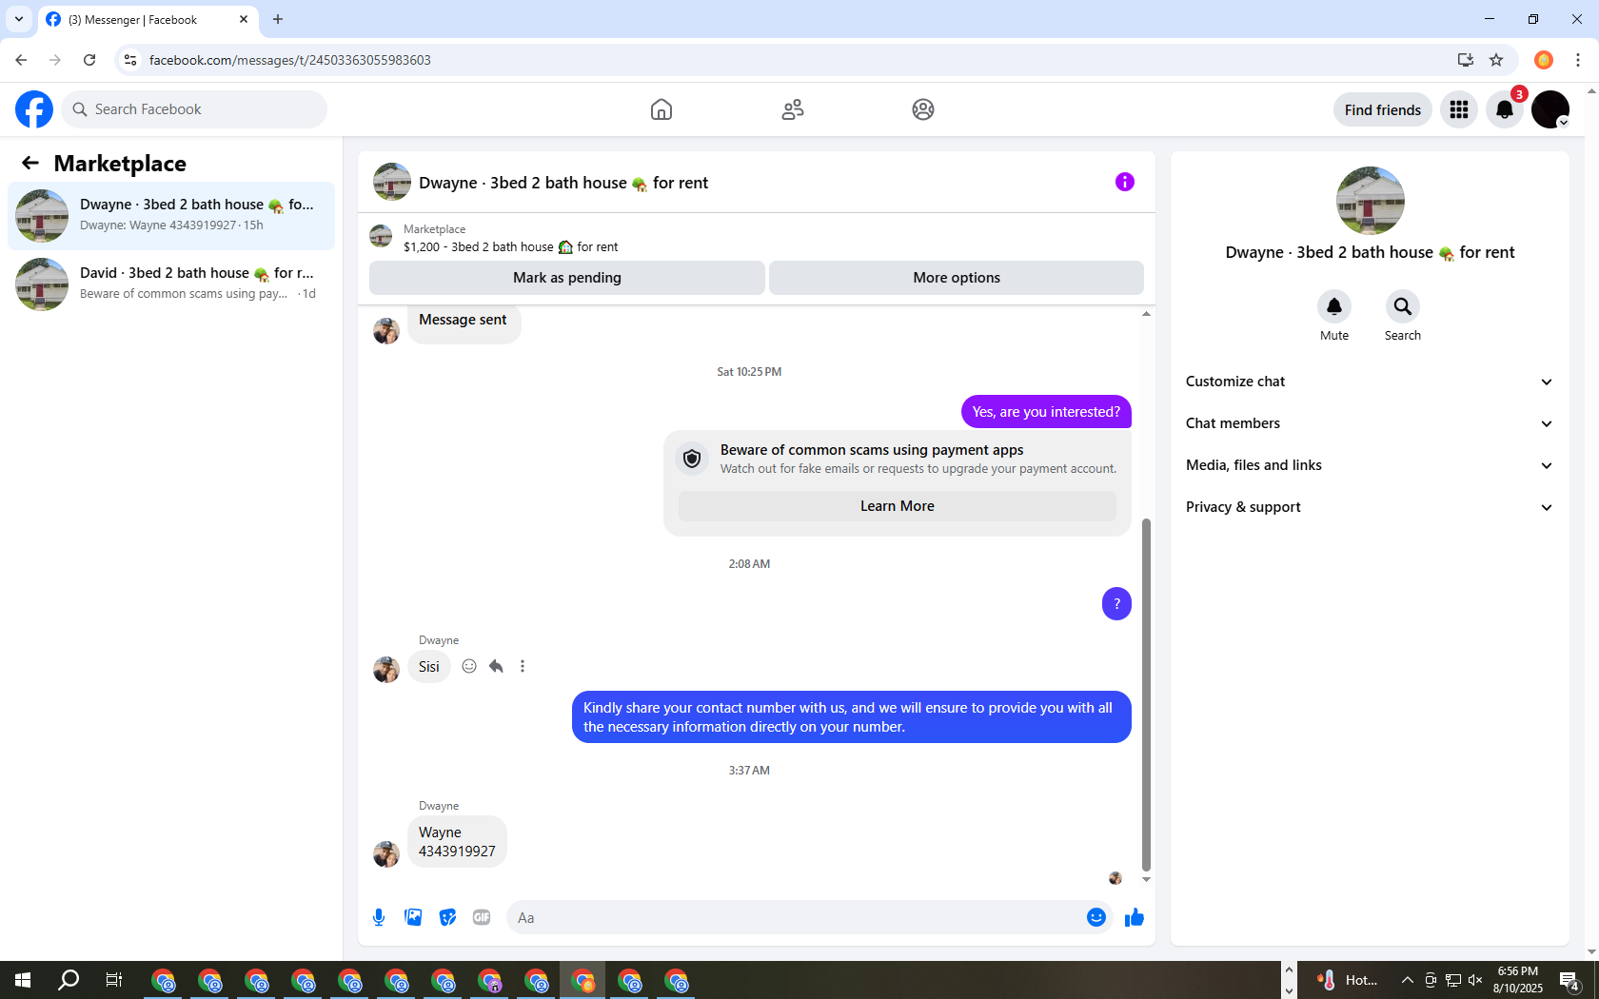Open the Notifications bell icon
Image resolution: width=1599 pixels, height=999 pixels.
click(1505, 109)
